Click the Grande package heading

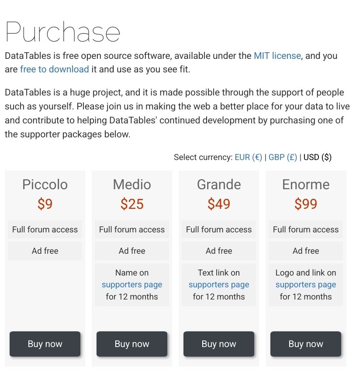point(219,184)
